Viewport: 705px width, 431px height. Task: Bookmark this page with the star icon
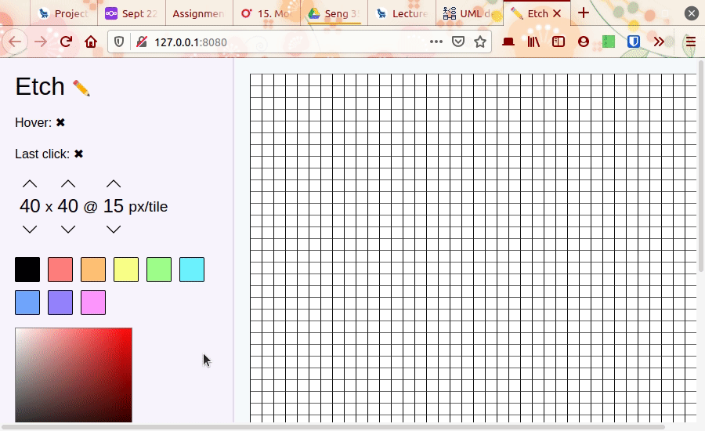[480, 42]
